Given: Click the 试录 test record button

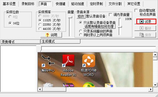Looking at the screenshot, I should tap(146, 22).
